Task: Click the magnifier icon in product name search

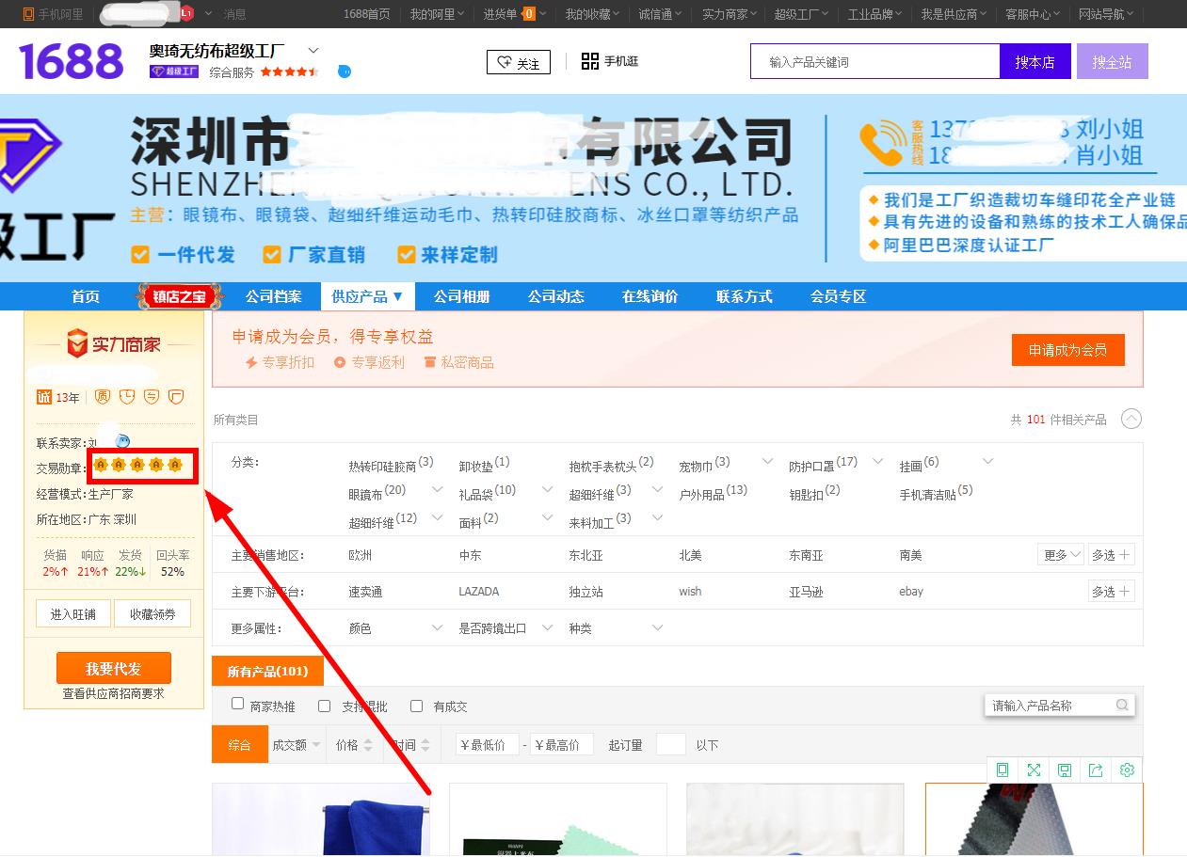Action: (1122, 705)
